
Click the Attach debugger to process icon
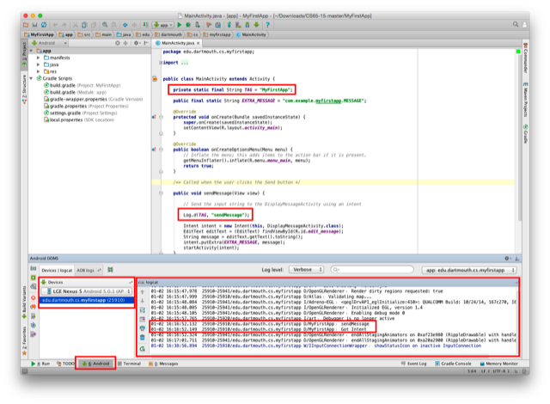pos(198,25)
